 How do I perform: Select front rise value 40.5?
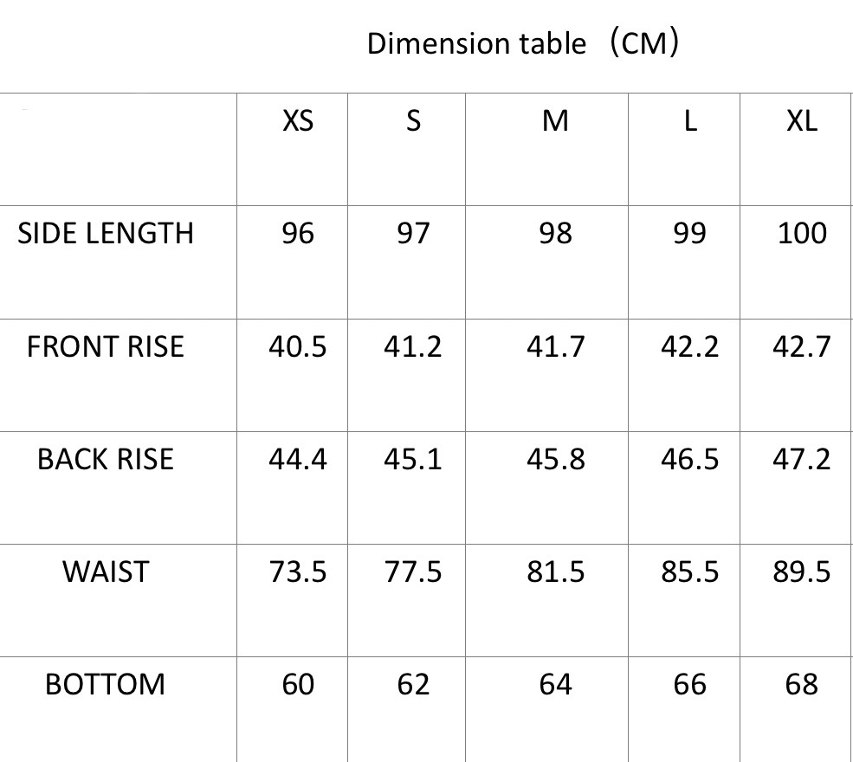pos(298,346)
